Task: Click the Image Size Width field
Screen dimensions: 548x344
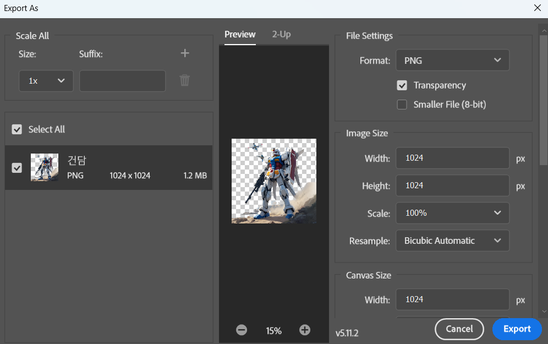Action: coord(452,158)
